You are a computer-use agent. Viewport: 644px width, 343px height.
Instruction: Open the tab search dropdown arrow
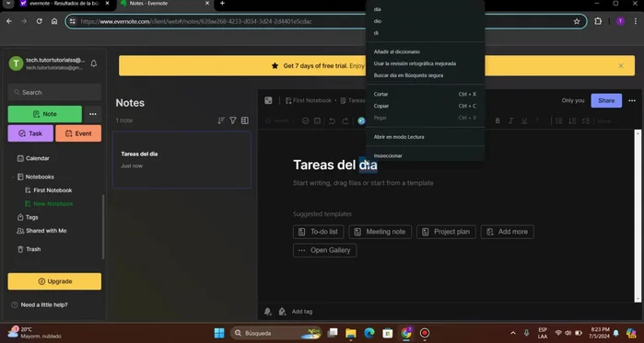pos(7,4)
